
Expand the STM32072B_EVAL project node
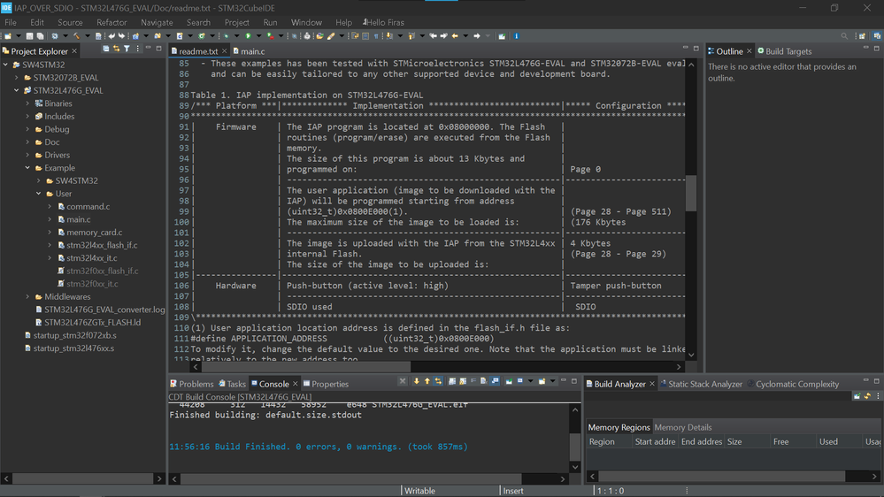pos(16,77)
